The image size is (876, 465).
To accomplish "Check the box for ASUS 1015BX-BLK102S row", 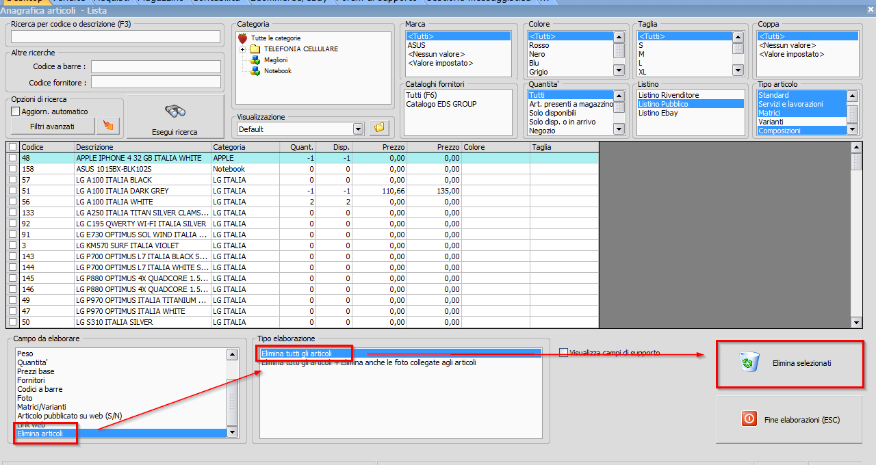I will (x=12, y=169).
